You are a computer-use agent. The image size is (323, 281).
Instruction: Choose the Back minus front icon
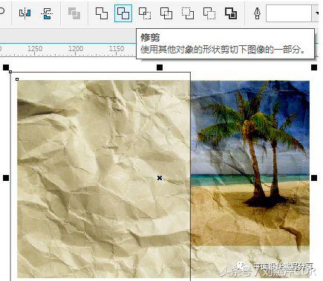tap(209, 13)
